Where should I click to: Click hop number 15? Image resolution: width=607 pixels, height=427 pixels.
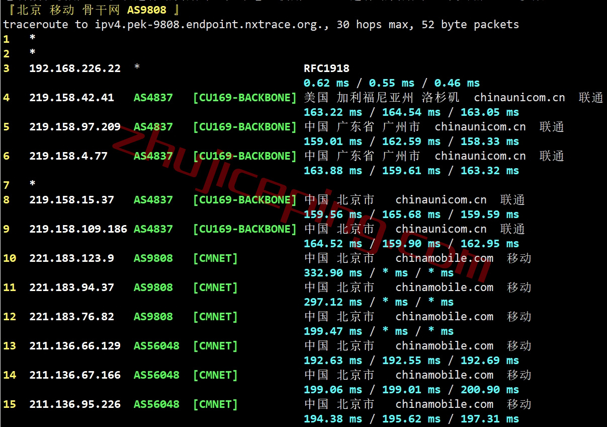point(10,404)
